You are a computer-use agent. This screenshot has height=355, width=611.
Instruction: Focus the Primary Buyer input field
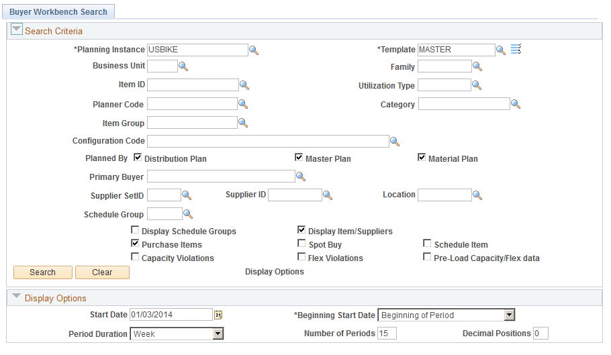(221, 176)
